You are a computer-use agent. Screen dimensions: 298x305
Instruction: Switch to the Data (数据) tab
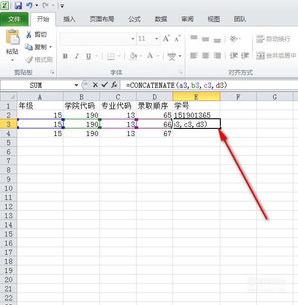(x=161, y=19)
